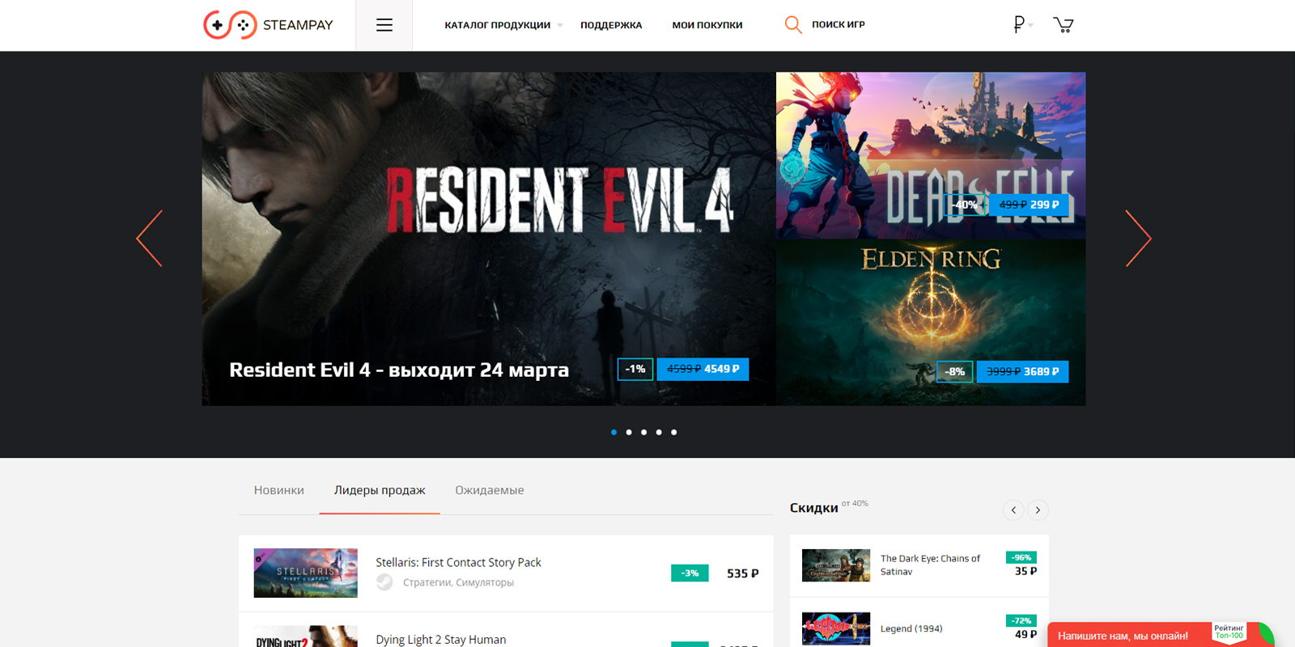Open Мои покупки page
1295x647 pixels.
[x=707, y=25]
